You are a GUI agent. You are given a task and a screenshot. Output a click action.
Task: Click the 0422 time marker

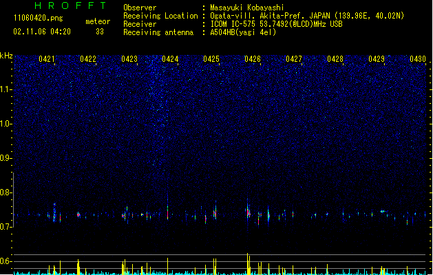pyautogui.click(x=88, y=58)
